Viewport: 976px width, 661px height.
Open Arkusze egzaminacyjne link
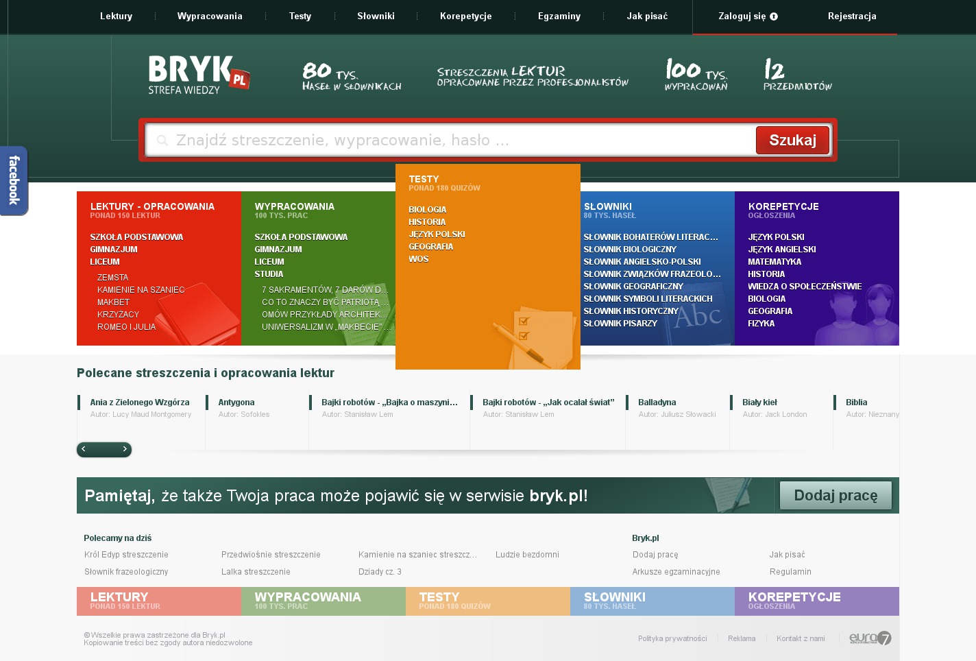(676, 572)
